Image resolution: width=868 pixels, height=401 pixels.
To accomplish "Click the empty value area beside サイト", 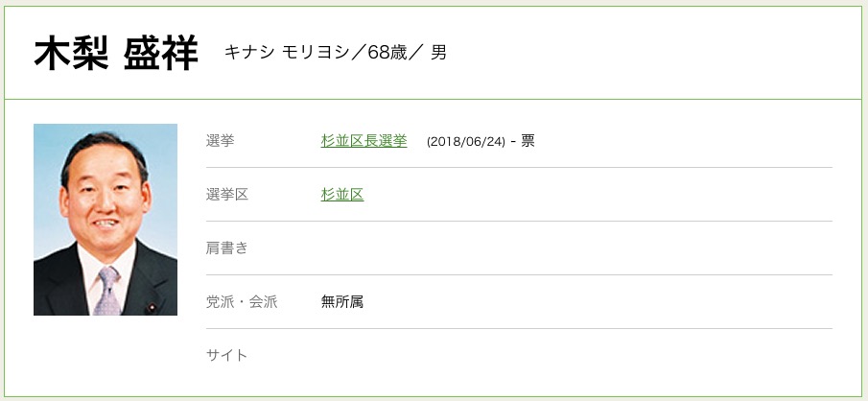I will (x=575, y=356).
